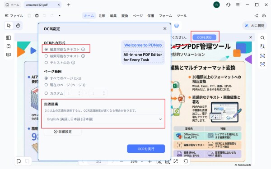
Task: Expand the quick access toolbar dropdown arrow
Action: 60,16
